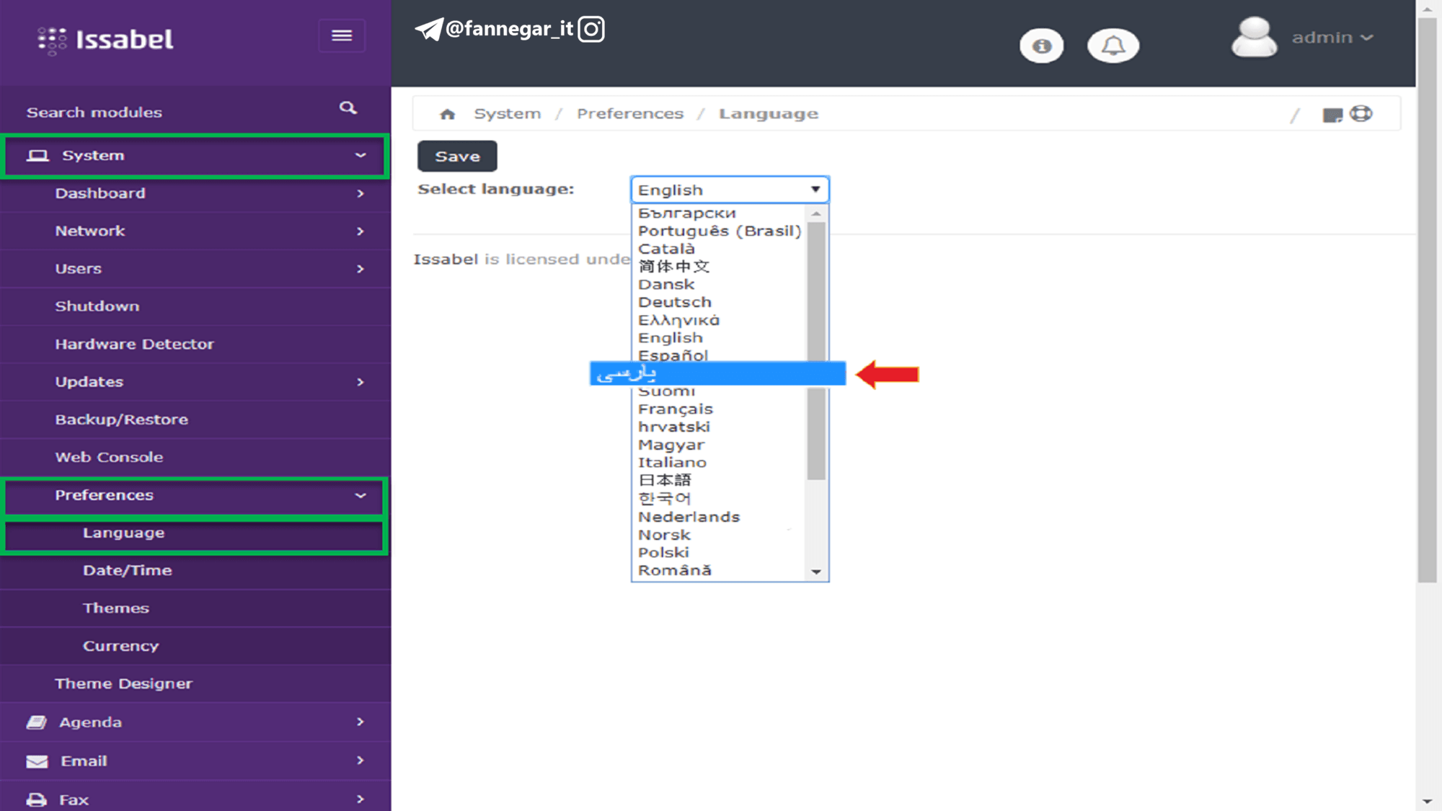Click the search magnifier icon
The width and height of the screenshot is (1442, 811).
pyautogui.click(x=348, y=108)
